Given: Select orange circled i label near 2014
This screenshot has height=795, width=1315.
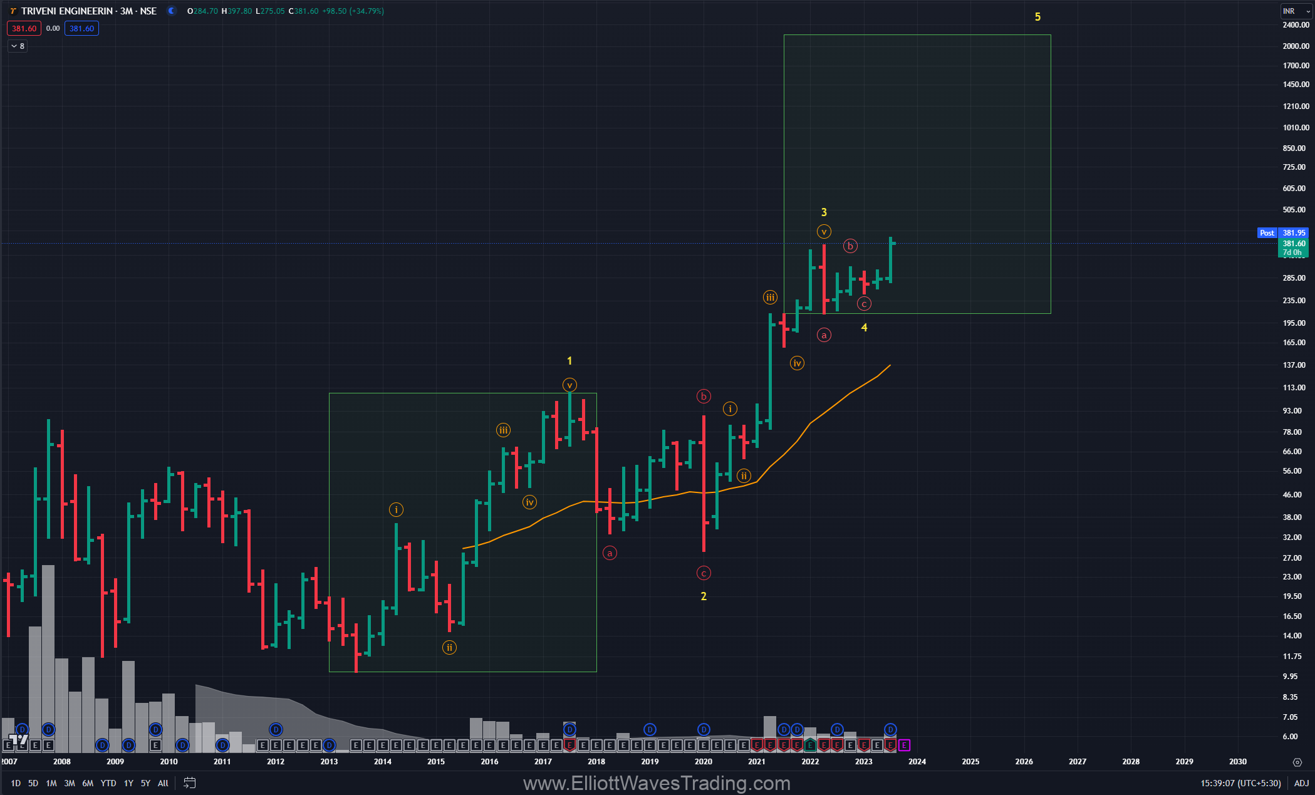Looking at the screenshot, I should pos(396,509).
